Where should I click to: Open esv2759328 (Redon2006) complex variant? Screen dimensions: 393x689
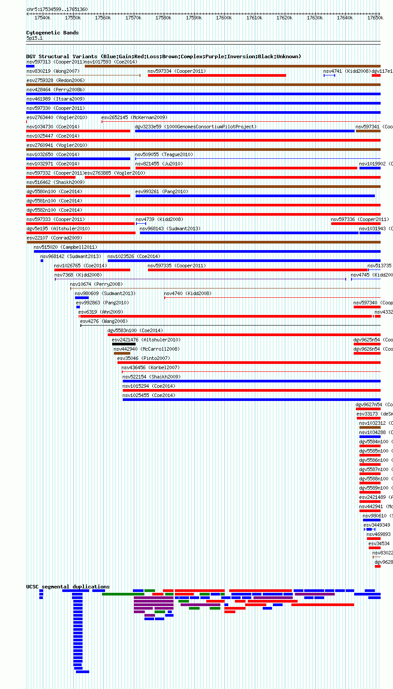(x=204, y=85)
